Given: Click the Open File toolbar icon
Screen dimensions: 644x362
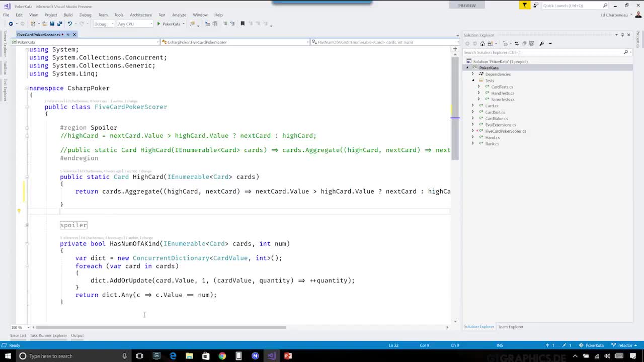Looking at the screenshot, I should pos(45,24).
